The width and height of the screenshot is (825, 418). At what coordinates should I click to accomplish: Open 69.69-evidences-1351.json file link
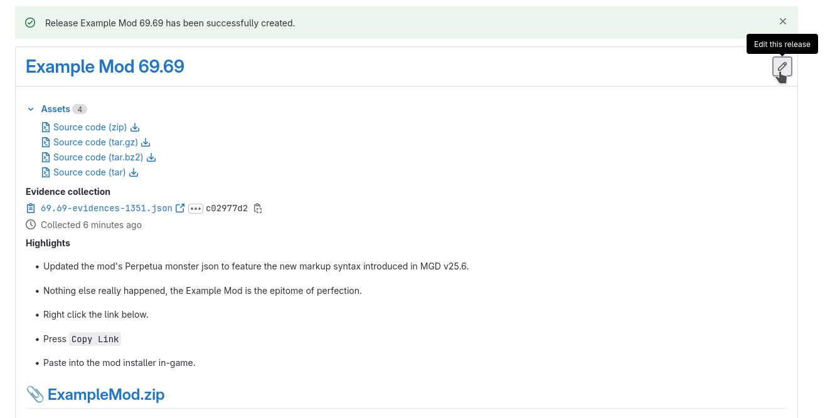pyautogui.click(x=106, y=208)
